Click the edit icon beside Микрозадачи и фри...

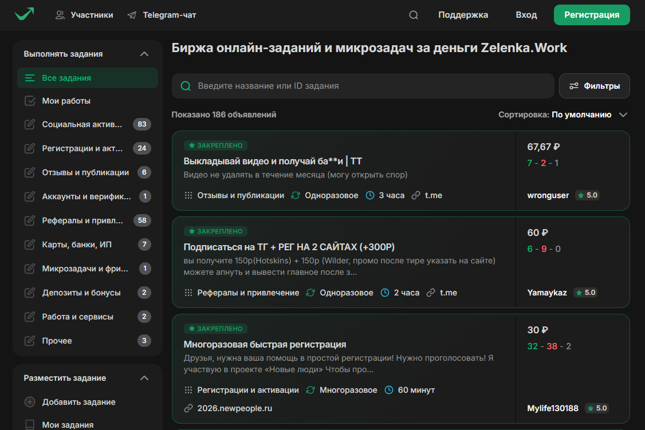click(x=30, y=269)
